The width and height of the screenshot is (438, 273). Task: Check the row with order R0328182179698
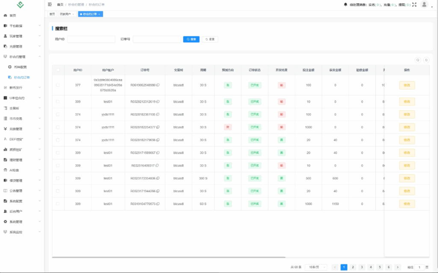(58, 140)
